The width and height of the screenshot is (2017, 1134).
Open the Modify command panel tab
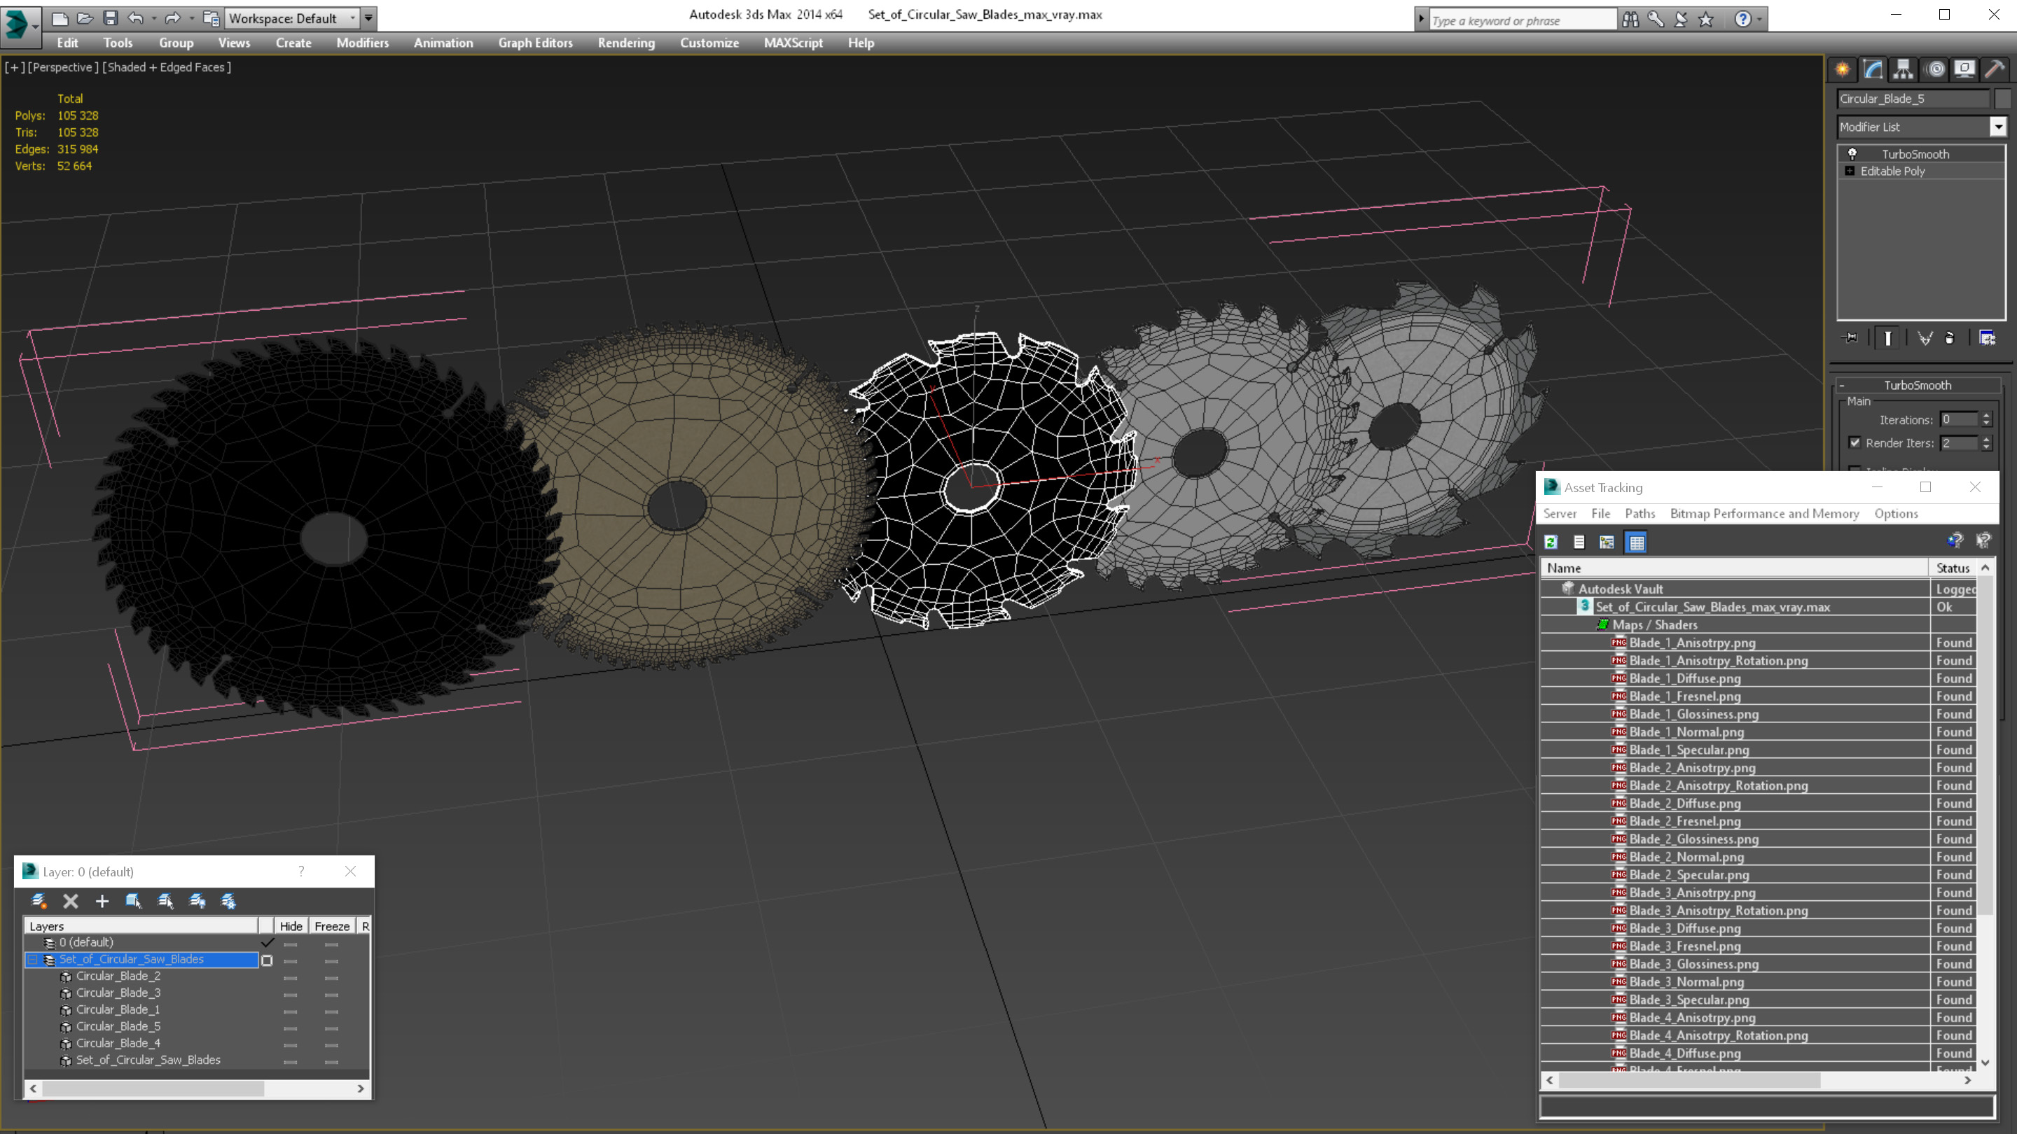coord(1873,70)
